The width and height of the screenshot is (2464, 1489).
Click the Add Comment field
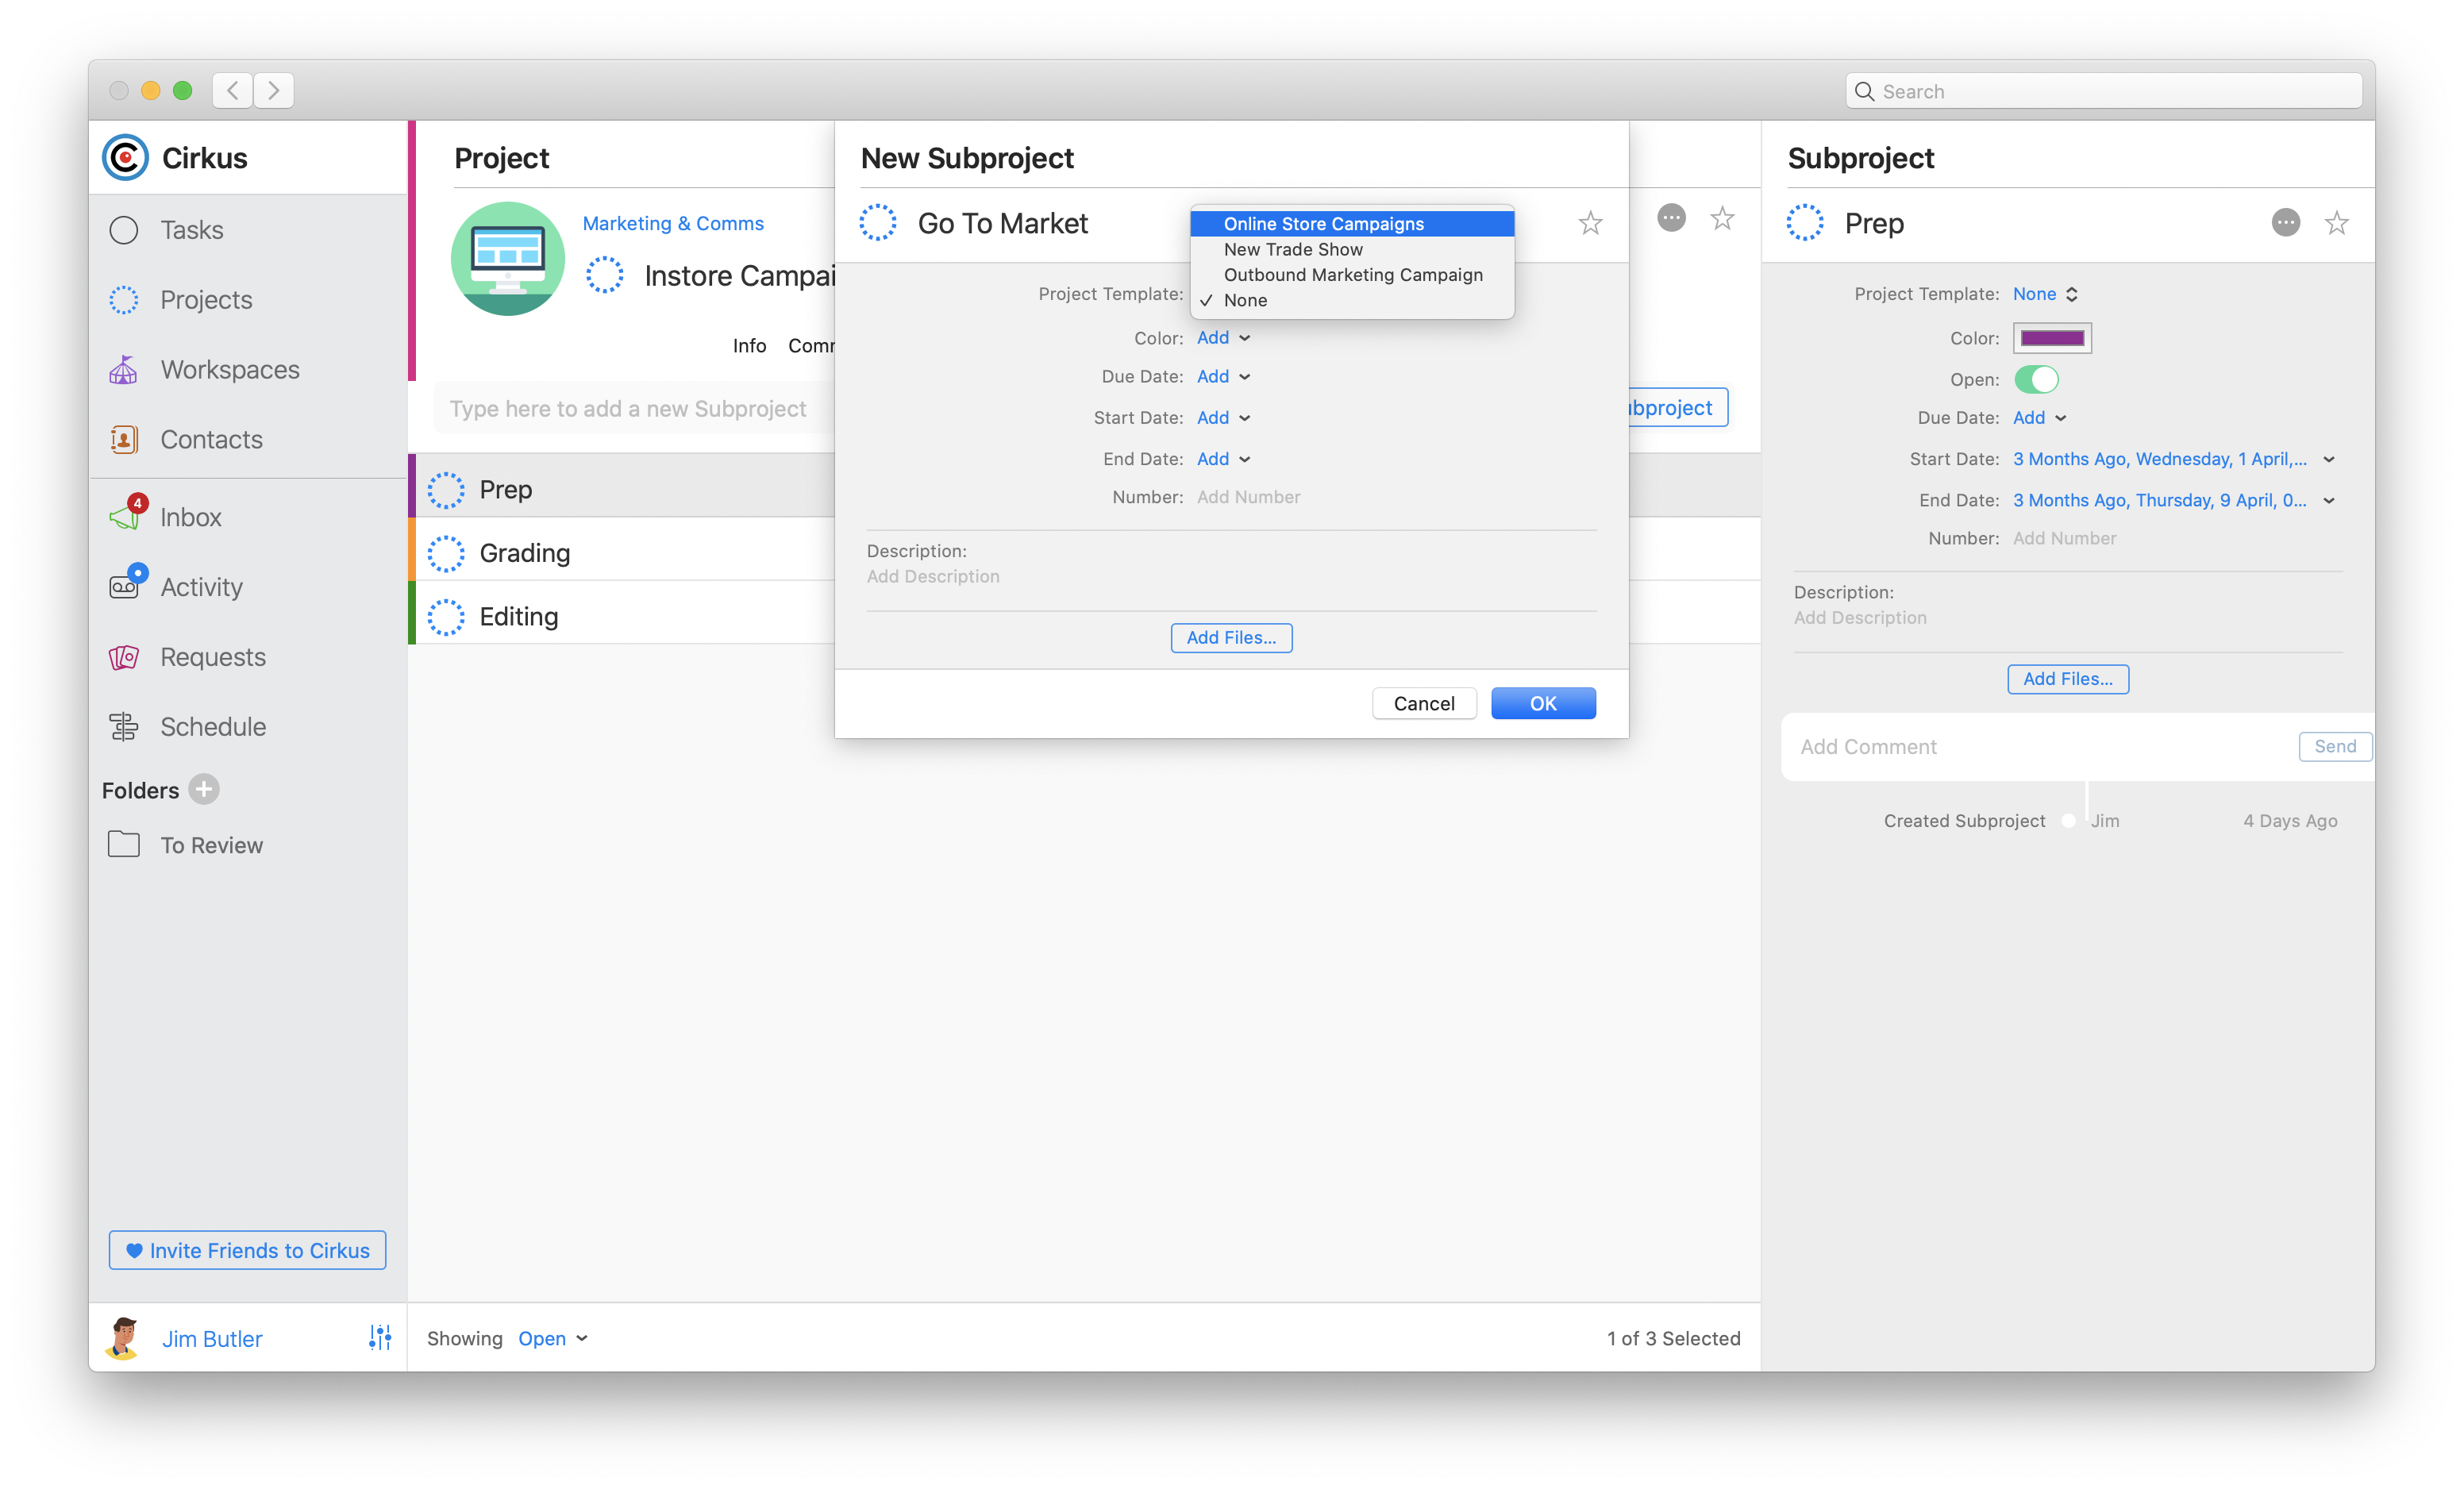click(x=2040, y=747)
